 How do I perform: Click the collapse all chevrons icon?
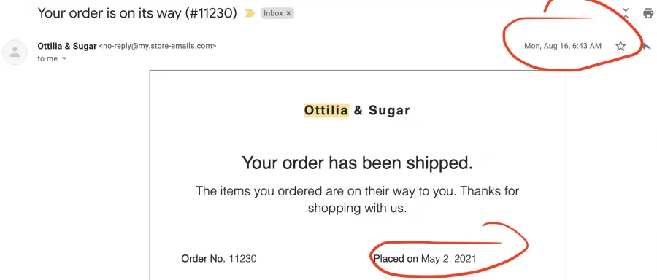click(626, 13)
